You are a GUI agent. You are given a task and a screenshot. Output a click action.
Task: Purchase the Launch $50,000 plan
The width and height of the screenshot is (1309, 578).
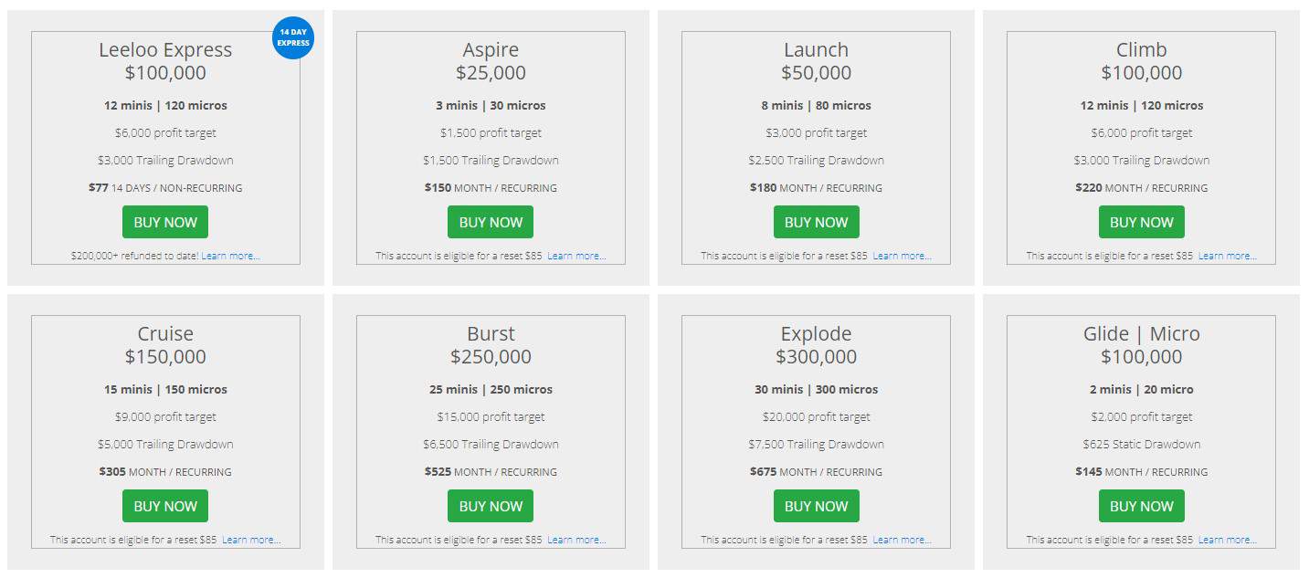[816, 222]
